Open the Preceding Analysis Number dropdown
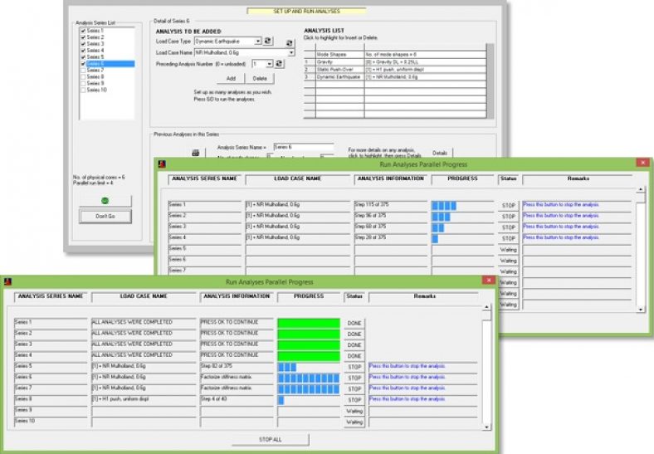The width and height of the screenshot is (654, 454). click(x=270, y=64)
